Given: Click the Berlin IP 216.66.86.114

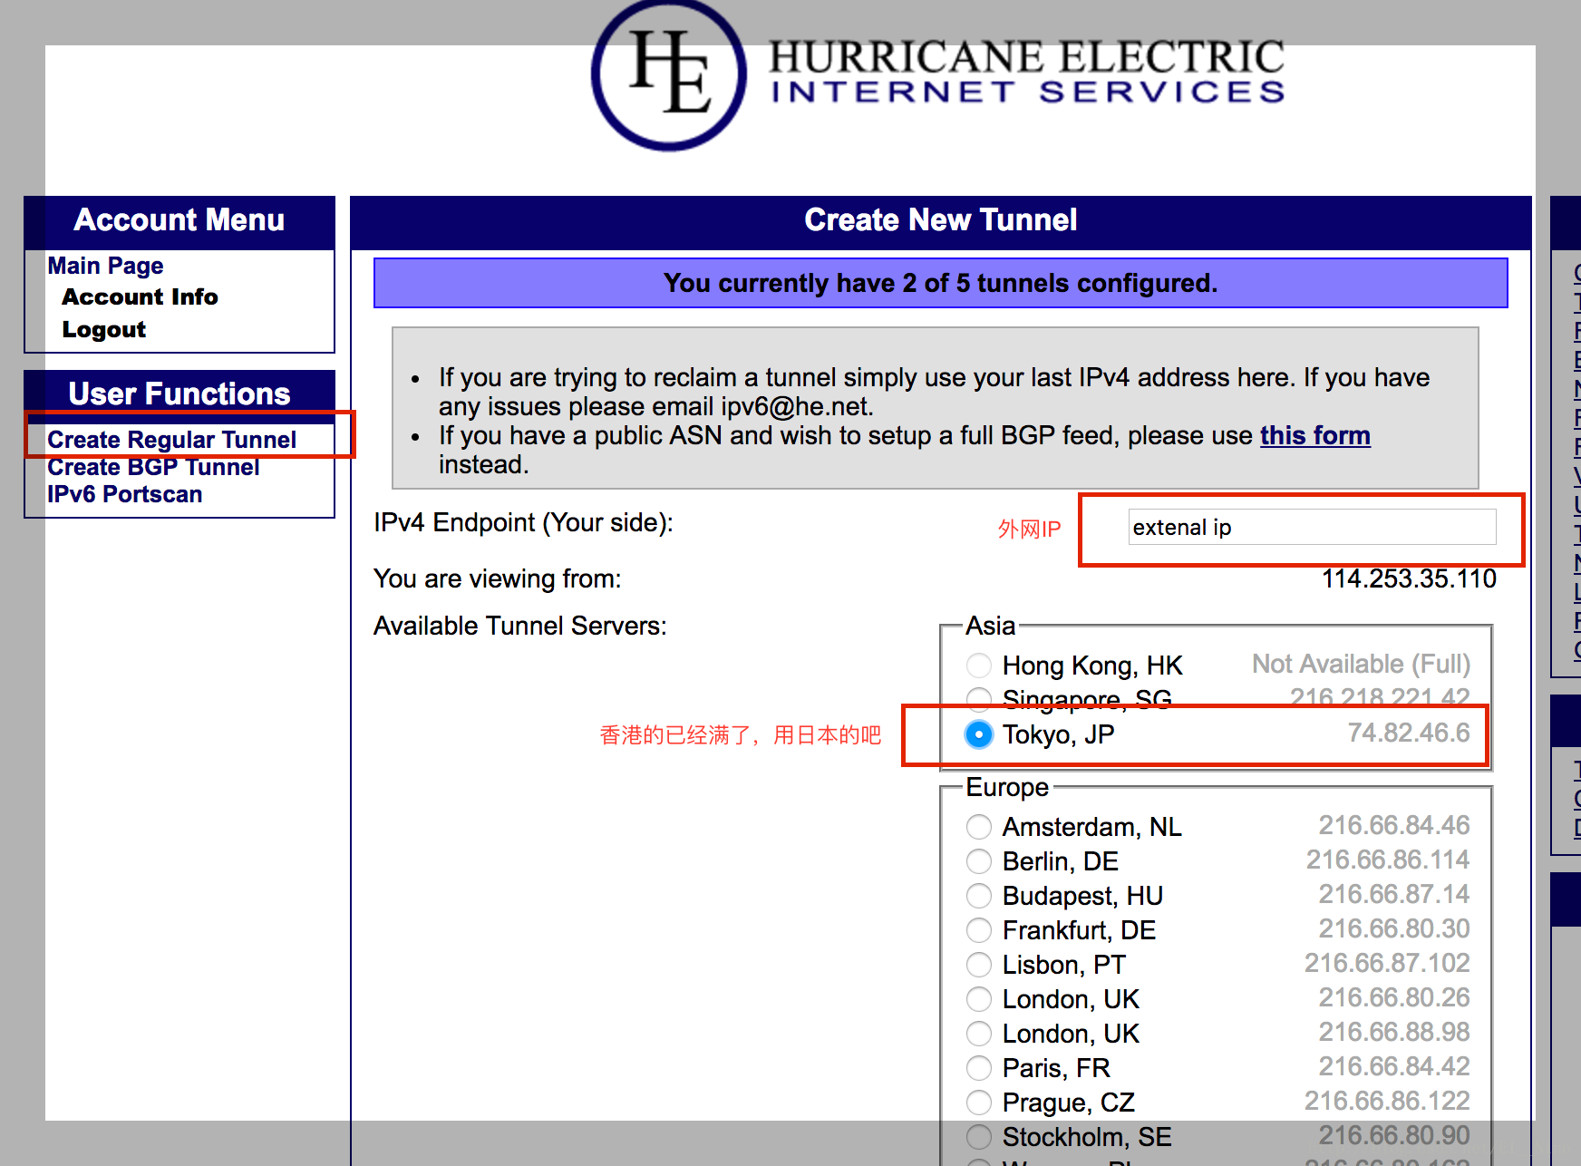Looking at the screenshot, I should (x=1388, y=860).
